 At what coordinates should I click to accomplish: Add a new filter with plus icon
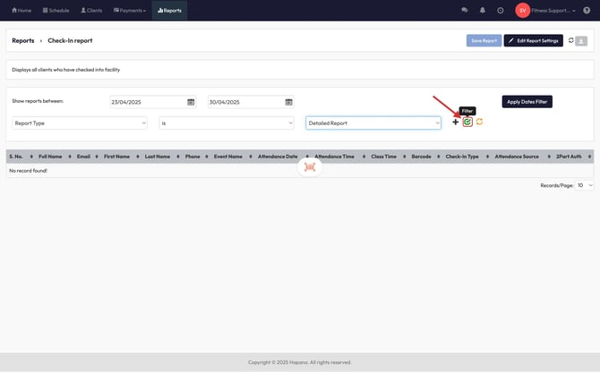point(456,123)
